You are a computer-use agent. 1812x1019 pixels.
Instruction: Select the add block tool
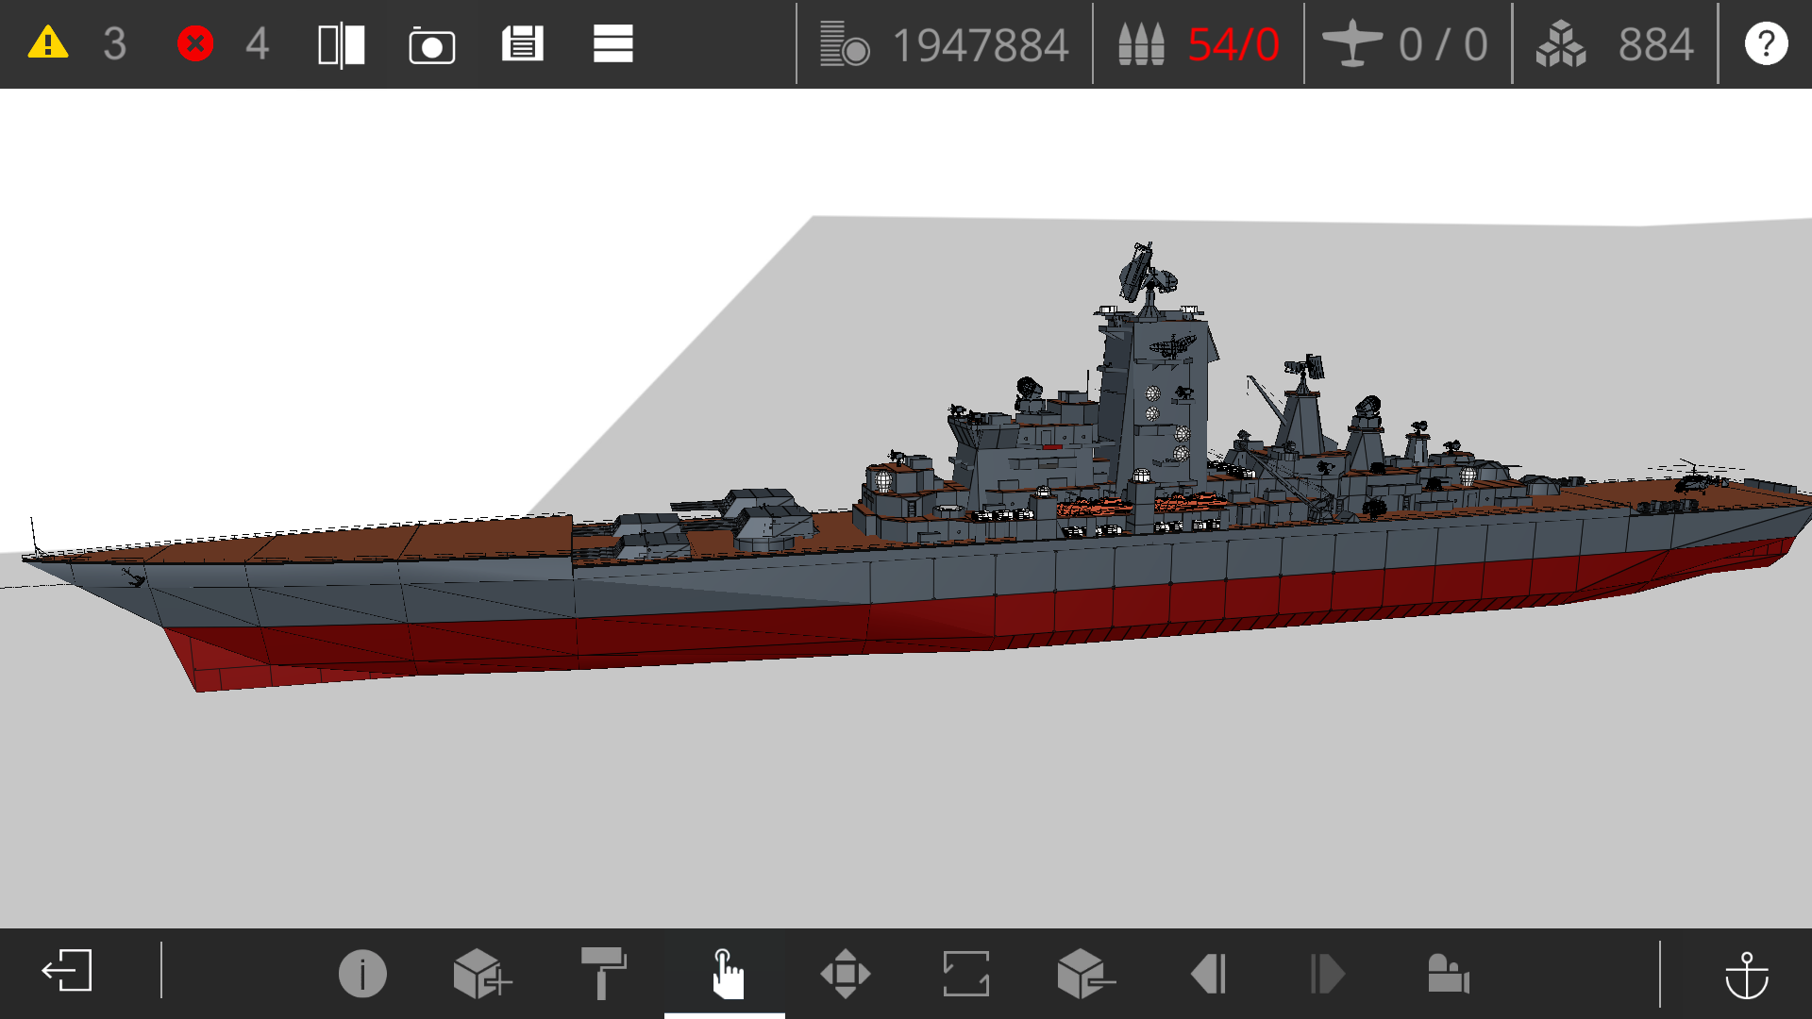481,973
